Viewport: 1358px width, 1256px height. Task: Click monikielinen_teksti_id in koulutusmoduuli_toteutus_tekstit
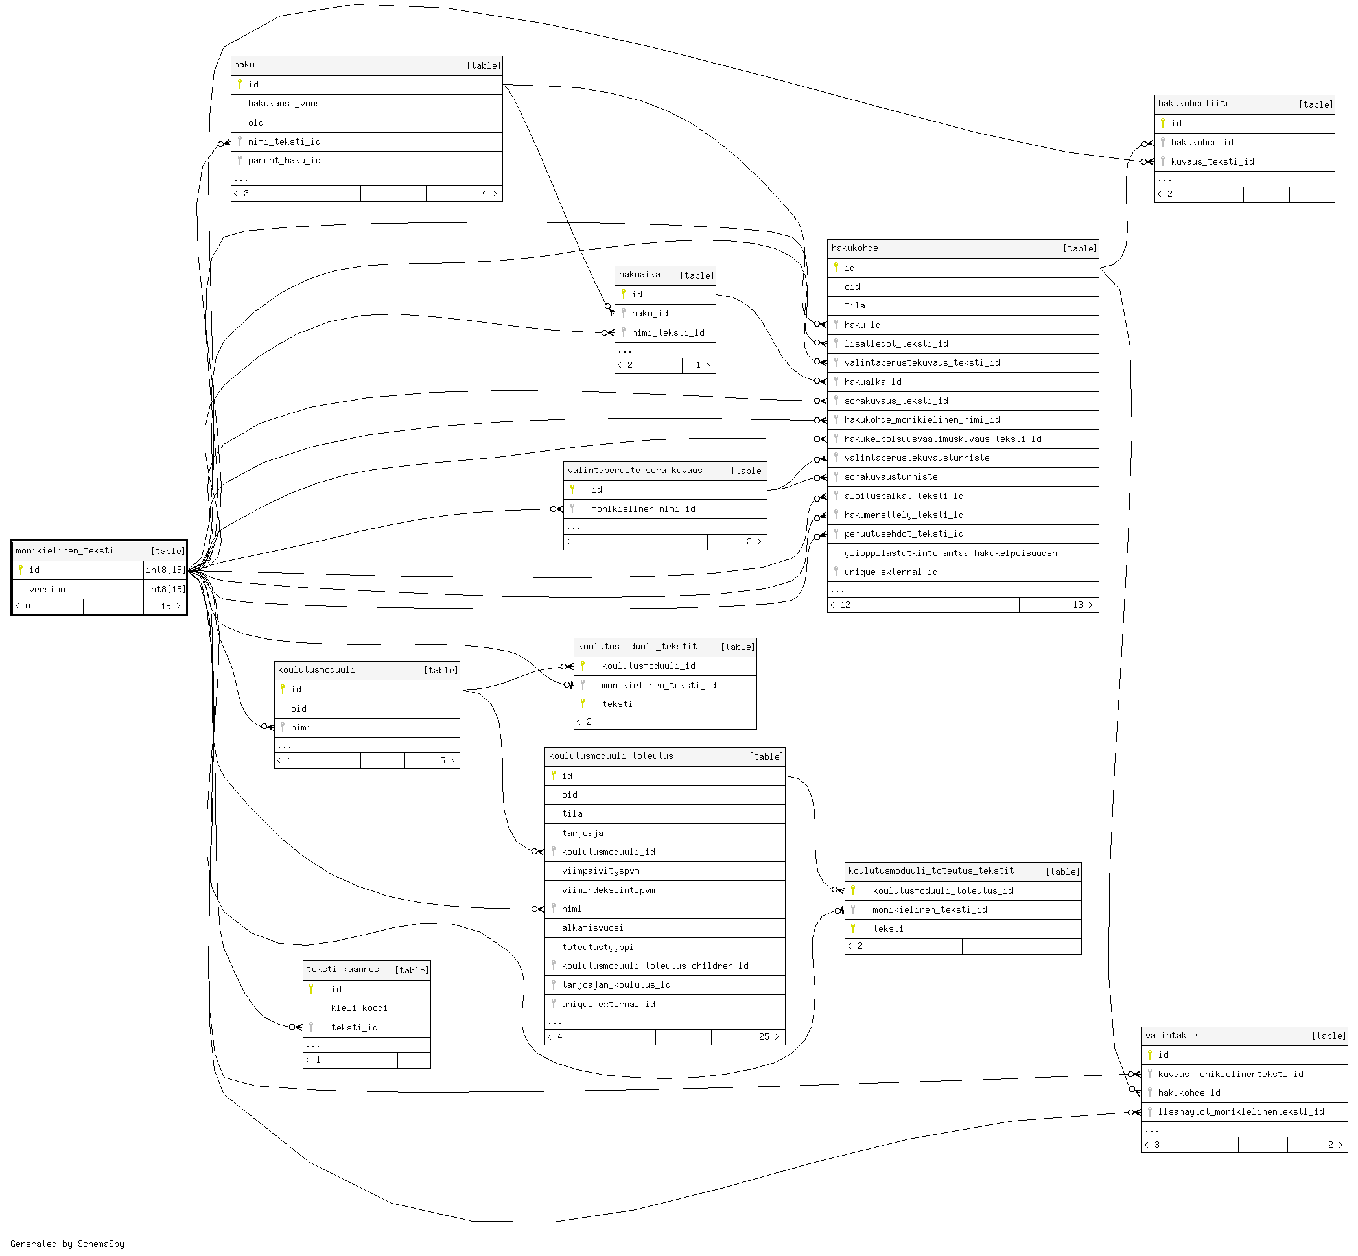963,910
